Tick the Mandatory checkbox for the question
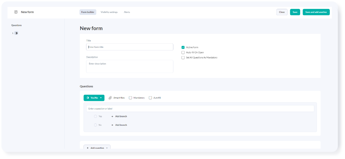Viewport: 345px width, 159px height. [130, 98]
